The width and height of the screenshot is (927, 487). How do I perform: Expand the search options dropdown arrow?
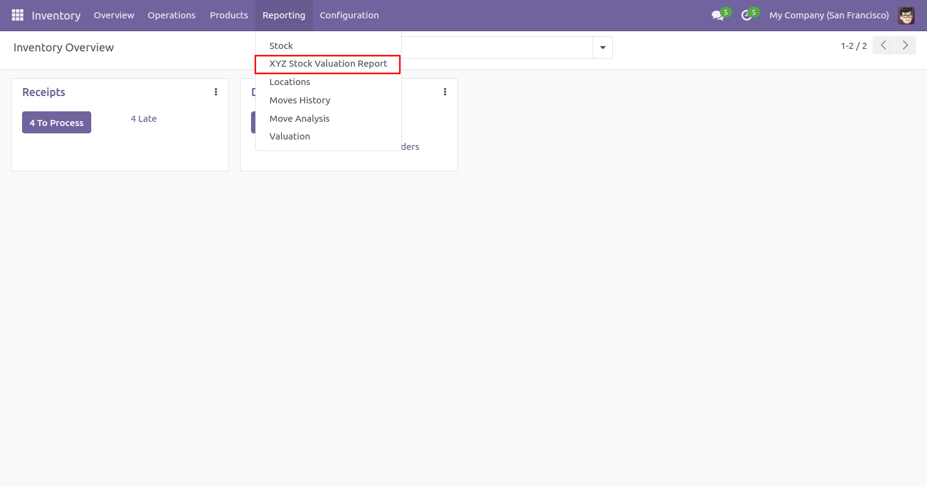(x=602, y=47)
